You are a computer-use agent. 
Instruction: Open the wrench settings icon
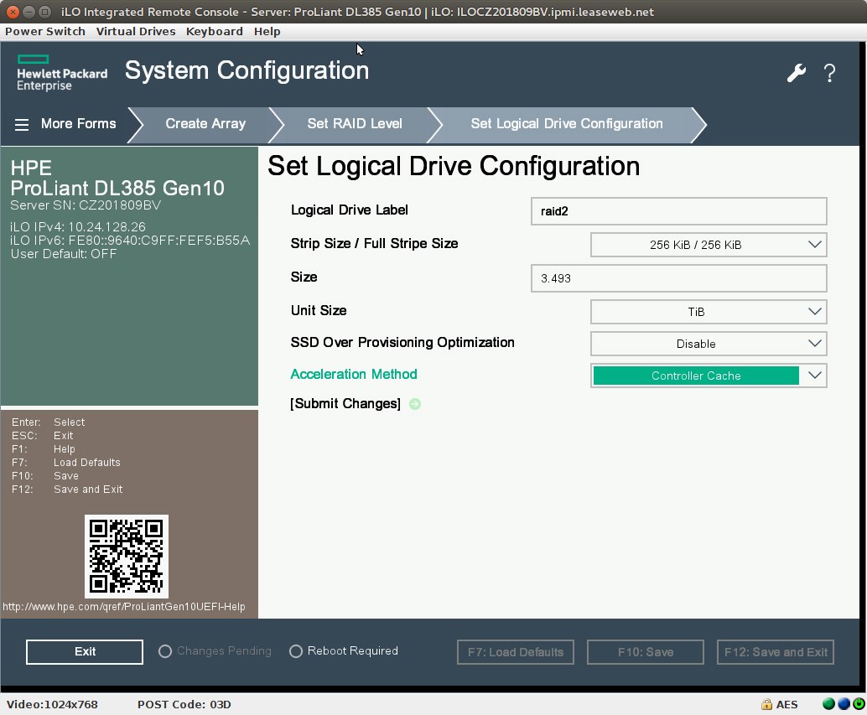[x=797, y=73]
